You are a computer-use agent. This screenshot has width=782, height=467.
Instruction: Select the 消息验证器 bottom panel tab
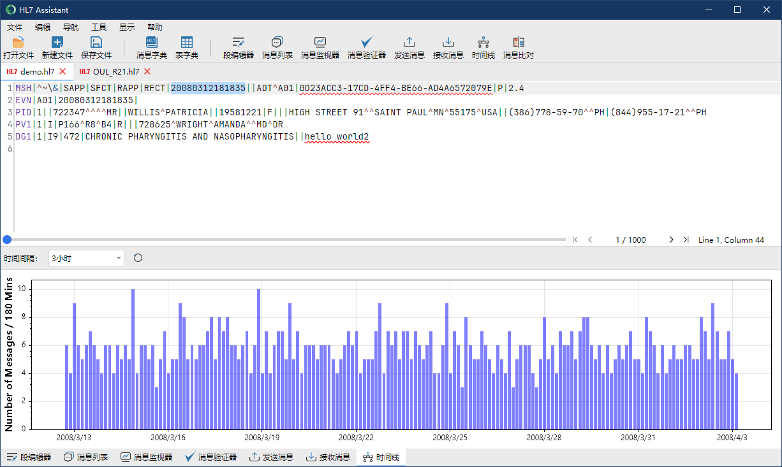pos(211,457)
